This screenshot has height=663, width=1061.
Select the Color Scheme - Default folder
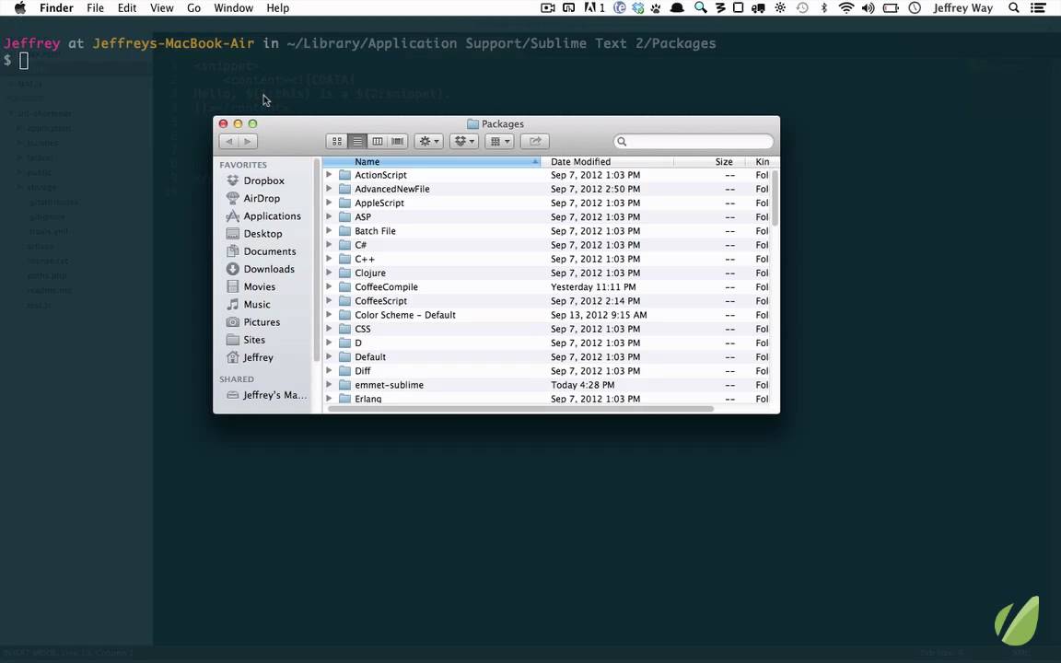pyautogui.click(x=547, y=315)
